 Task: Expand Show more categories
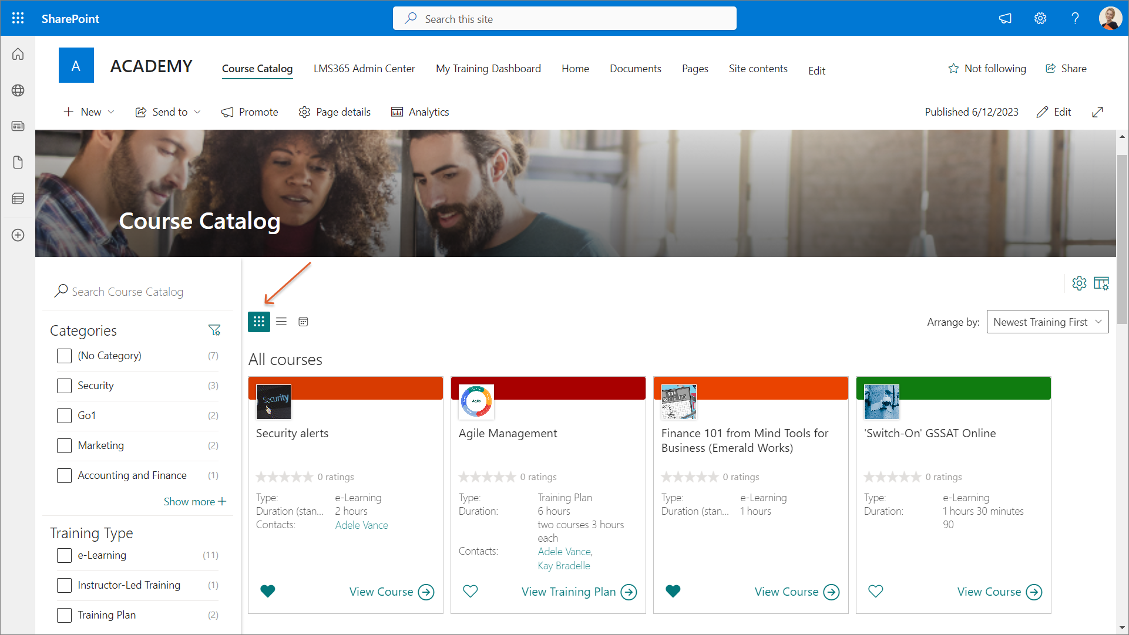click(x=194, y=502)
